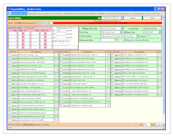The width and height of the screenshot is (173, 138).
Task: Open the service date calendar icon
Action: pos(37,23)
